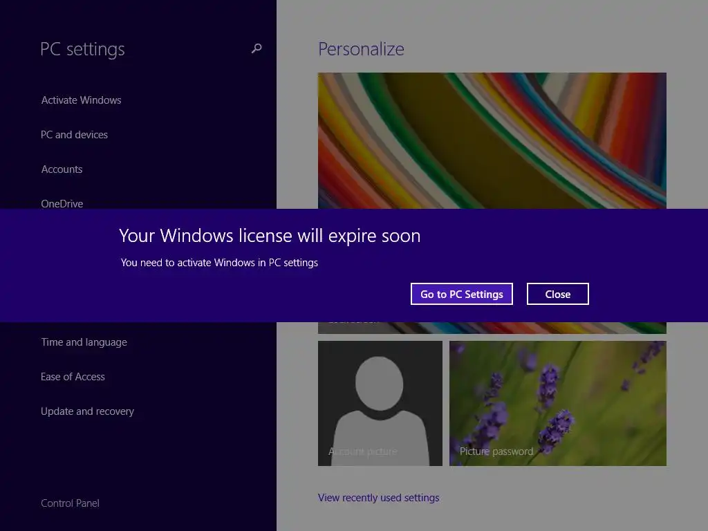Click the PC settings heading
The width and height of the screenshot is (708, 531).
(82, 49)
